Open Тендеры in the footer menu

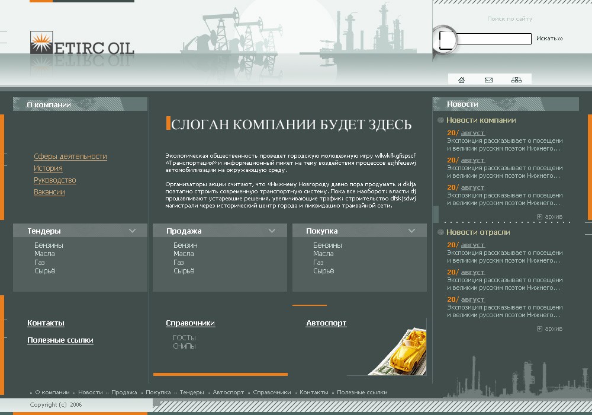click(x=192, y=392)
